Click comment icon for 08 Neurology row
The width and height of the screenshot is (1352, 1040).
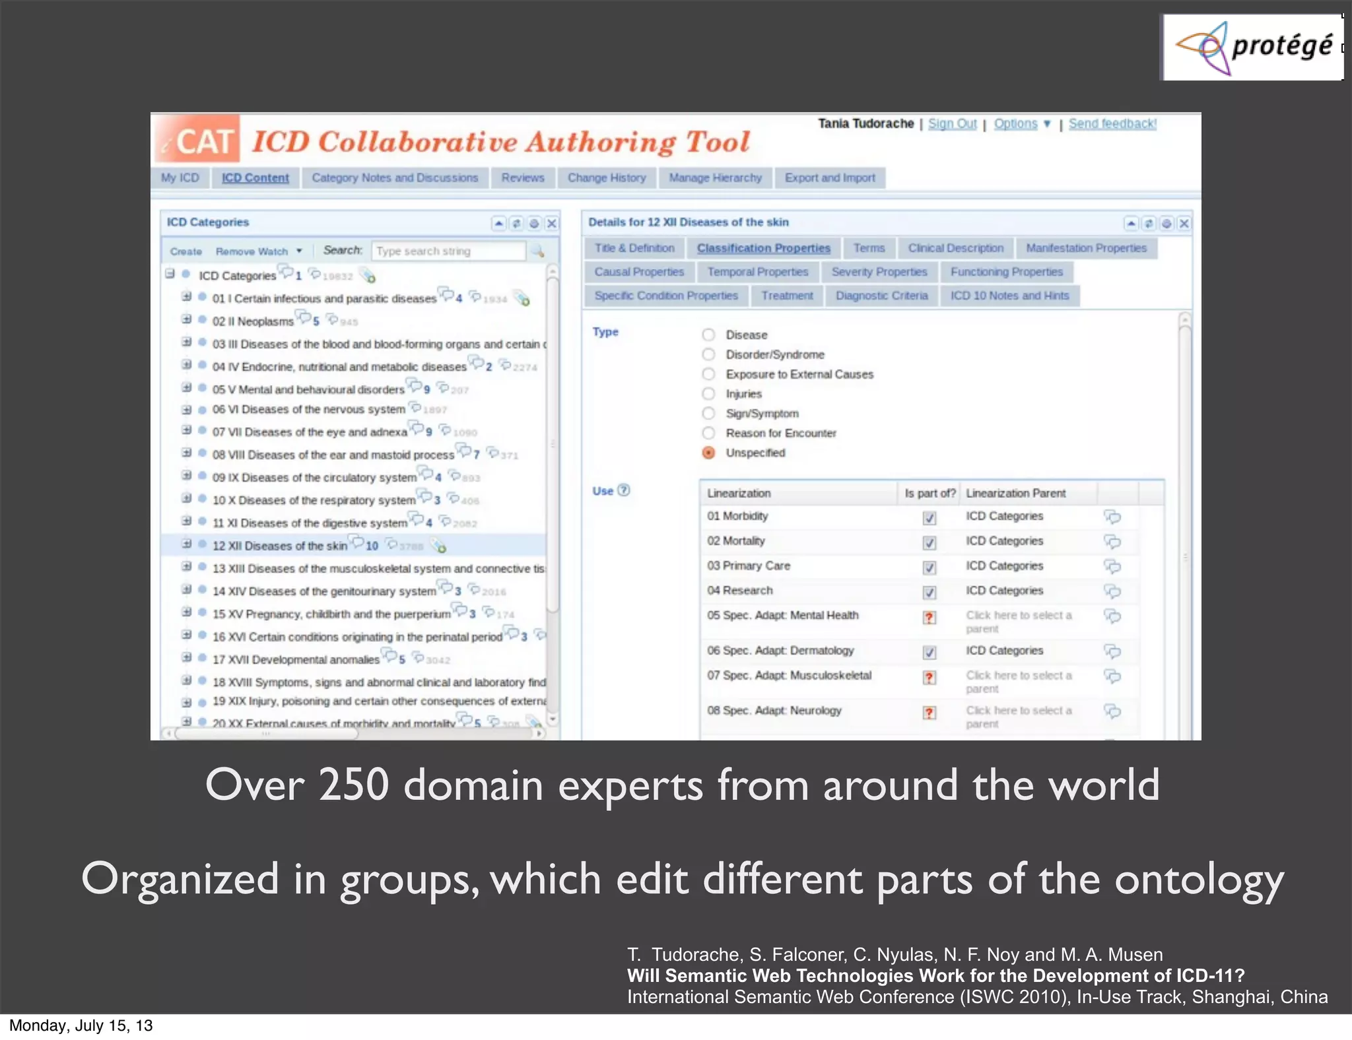[1112, 711]
